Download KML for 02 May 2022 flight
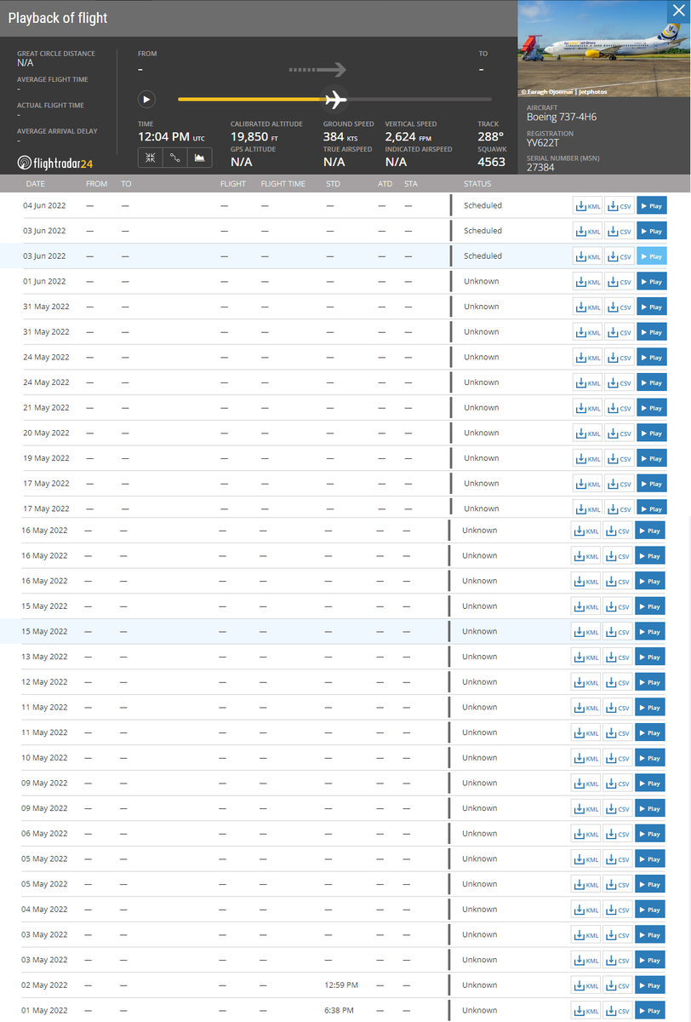The height and width of the screenshot is (1022, 691). 586,985
